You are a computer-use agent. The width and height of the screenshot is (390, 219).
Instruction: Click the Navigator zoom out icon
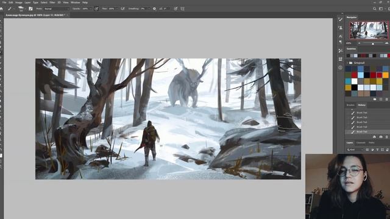coord(359,43)
